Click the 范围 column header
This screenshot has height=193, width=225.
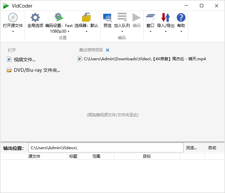(x=96, y=156)
